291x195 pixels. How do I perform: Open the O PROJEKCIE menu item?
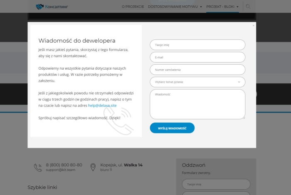(x=133, y=7)
